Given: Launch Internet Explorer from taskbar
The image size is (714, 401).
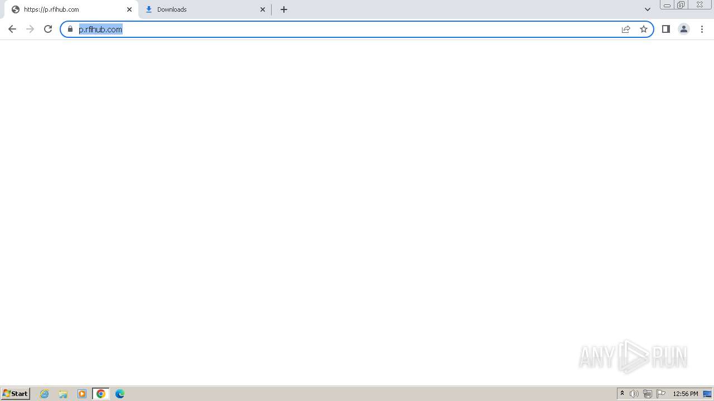Looking at the screenshot, I should (x=45, y=394).
